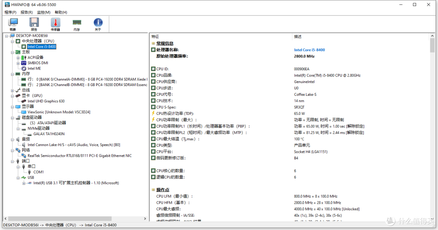Select Intel Core i5-8400 in the tree
The image size is (438, 230).
coord(42,46)
